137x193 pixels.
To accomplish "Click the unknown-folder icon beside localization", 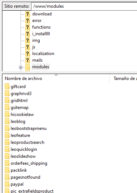I will click(x=27, y=54).
